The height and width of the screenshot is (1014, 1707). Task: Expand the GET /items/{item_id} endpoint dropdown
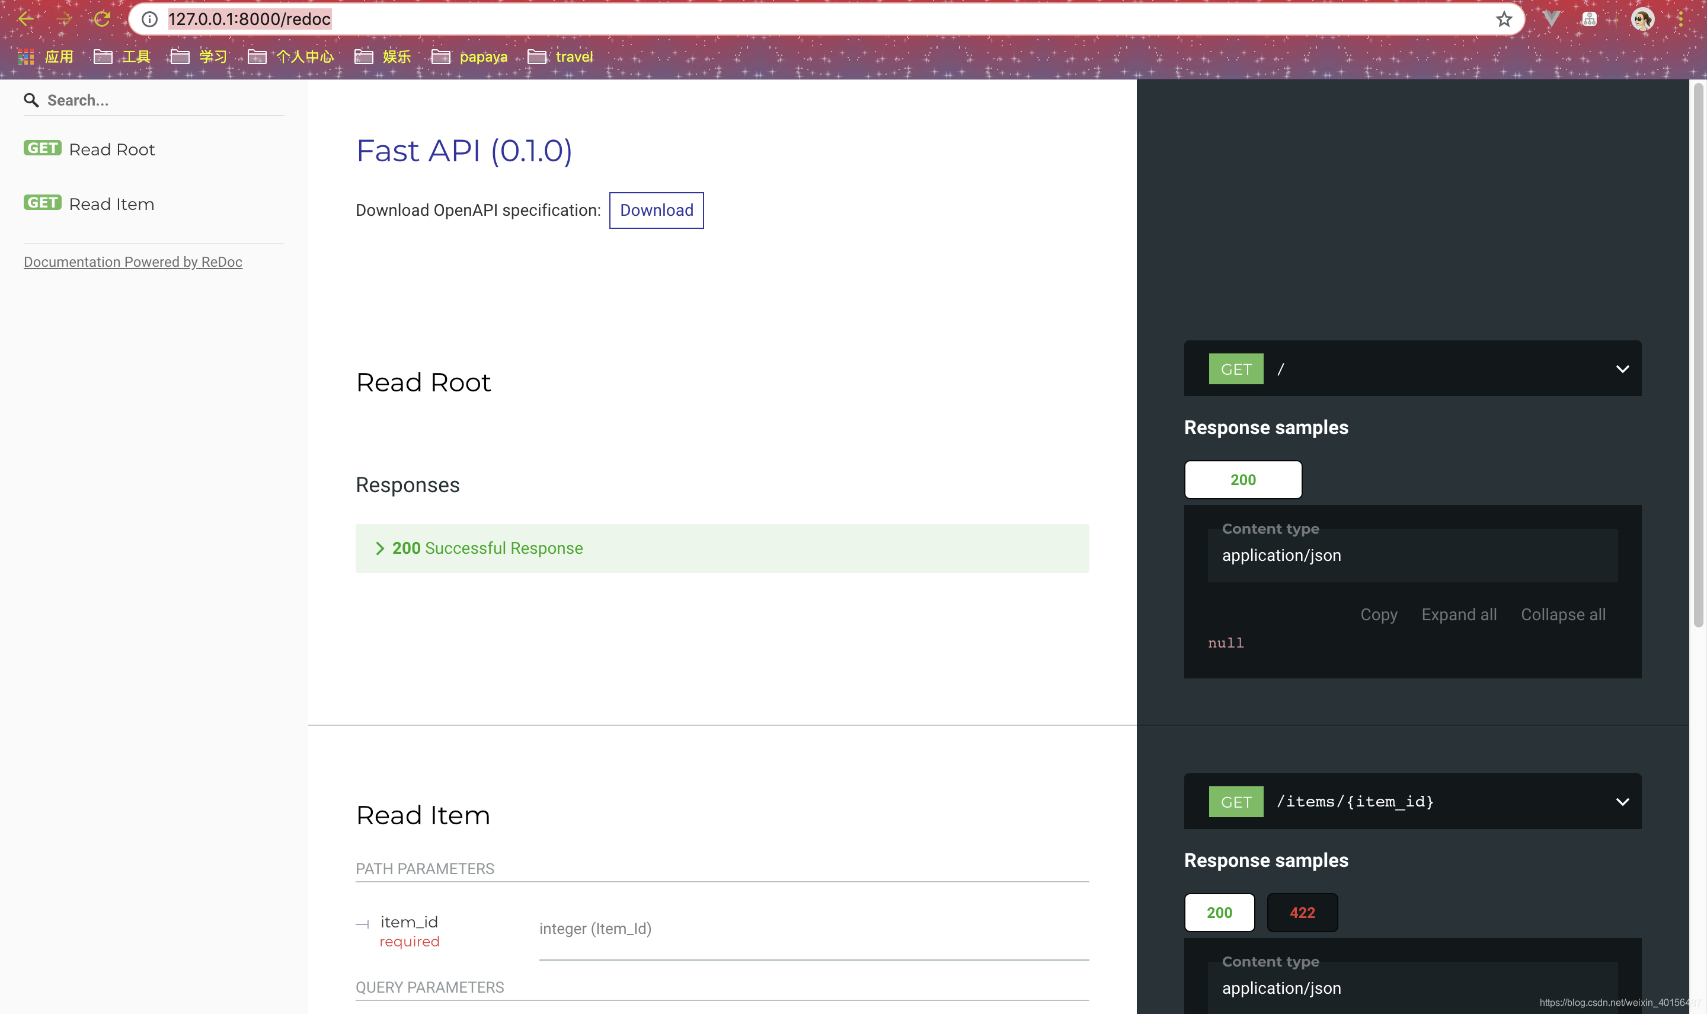click(1622, 802)
